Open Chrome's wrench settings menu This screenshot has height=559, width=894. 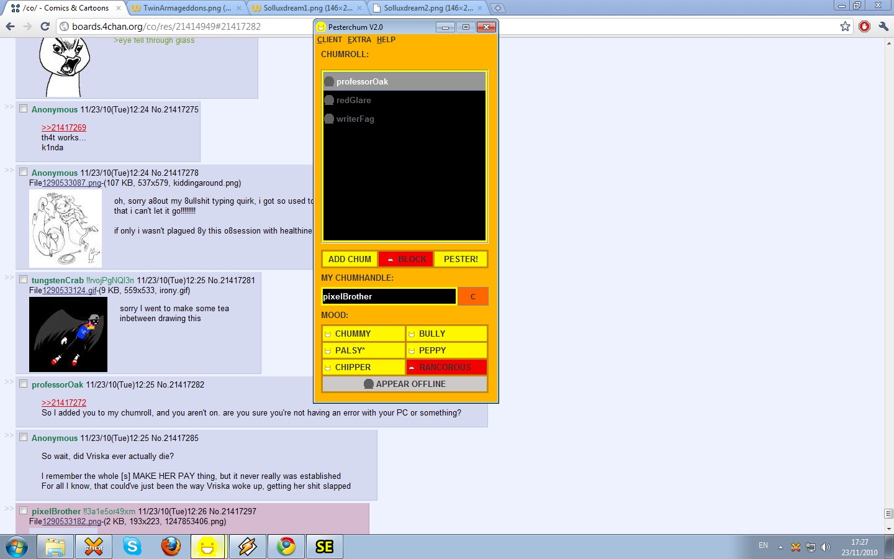point(883,26)
